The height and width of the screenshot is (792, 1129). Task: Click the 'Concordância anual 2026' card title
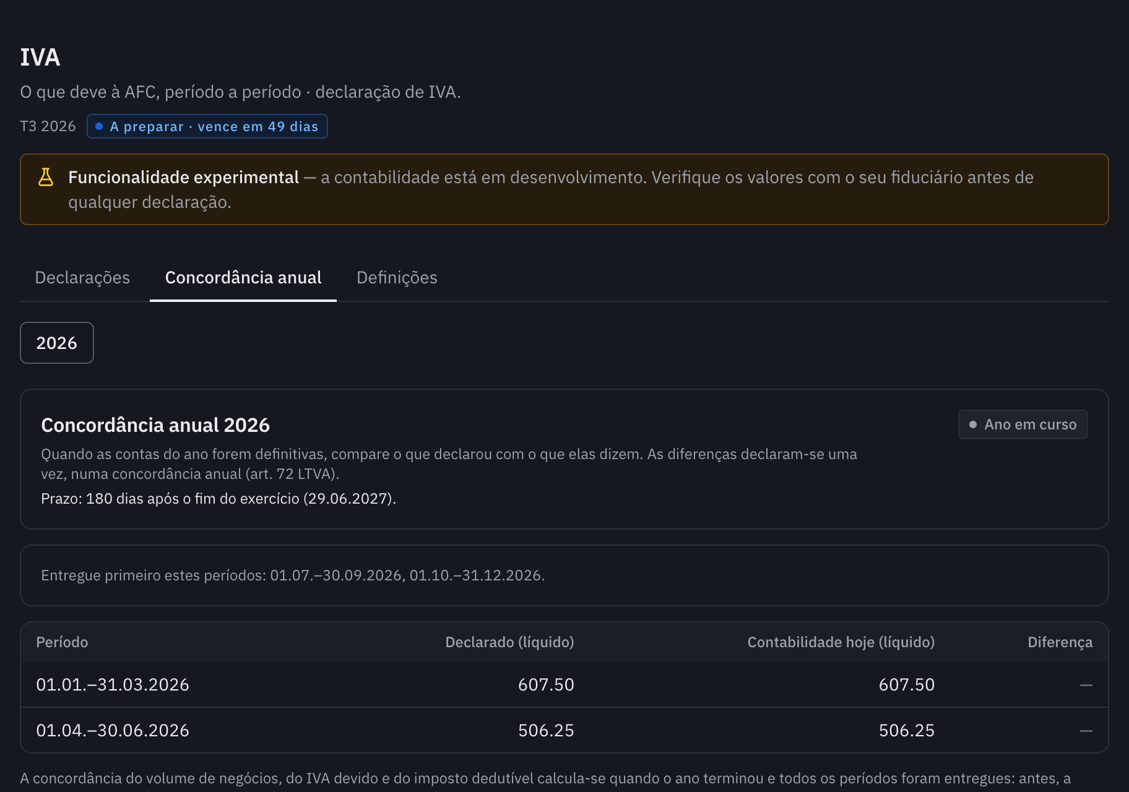click(155, 425)
